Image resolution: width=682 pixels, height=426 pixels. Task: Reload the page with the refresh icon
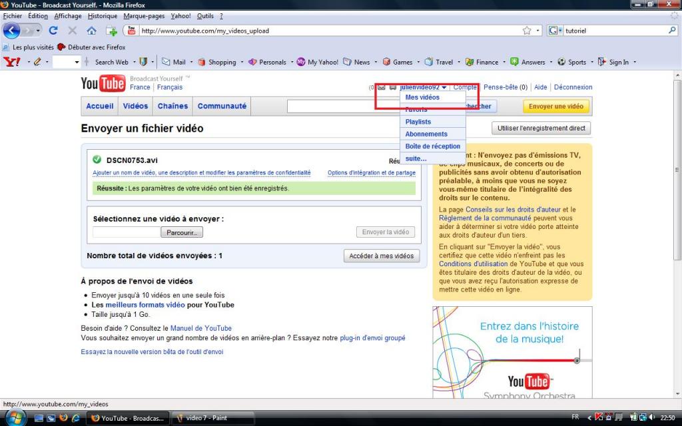(x=53, y=31)
